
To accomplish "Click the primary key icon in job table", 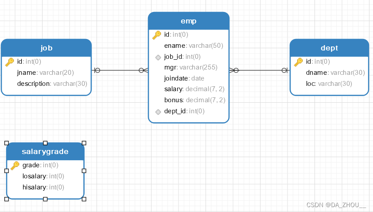I will (x=10, y=62).
